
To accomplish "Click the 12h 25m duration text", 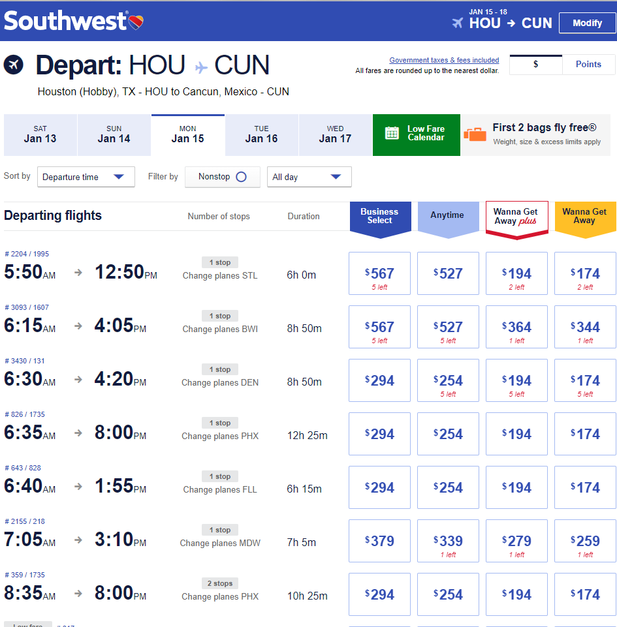I will pyautogui.click(x=308, y=435).
